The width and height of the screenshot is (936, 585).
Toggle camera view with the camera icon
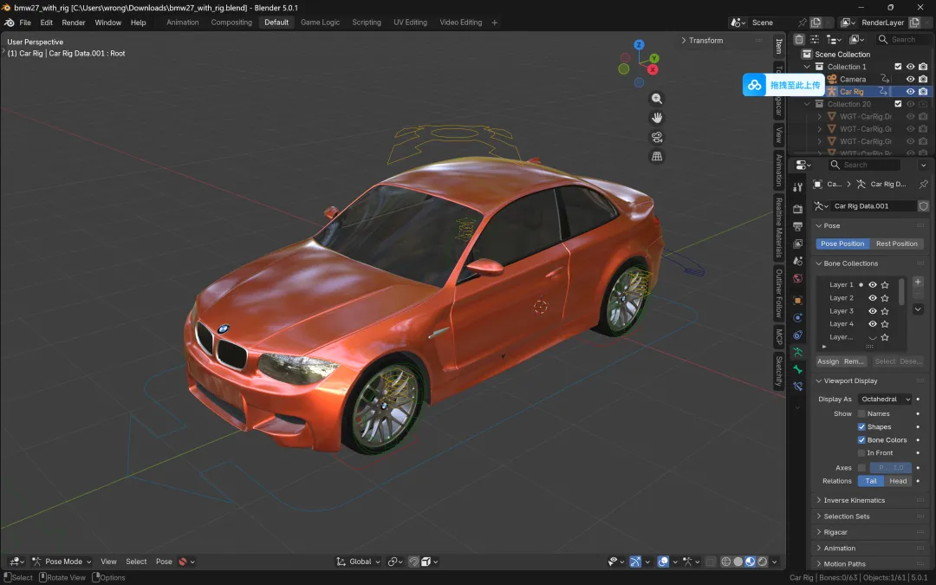point(657,137)
